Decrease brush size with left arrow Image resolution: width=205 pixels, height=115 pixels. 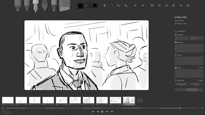(78, 10)
